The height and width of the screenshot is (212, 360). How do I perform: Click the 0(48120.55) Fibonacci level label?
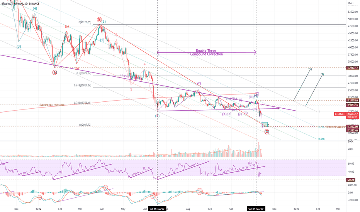85,22
